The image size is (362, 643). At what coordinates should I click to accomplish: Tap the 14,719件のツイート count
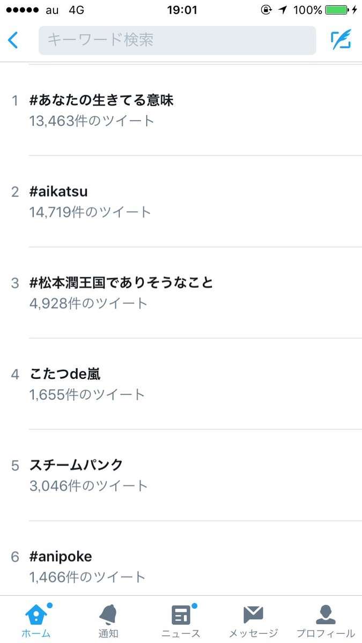pyautogui.click(x=91, y=212)
